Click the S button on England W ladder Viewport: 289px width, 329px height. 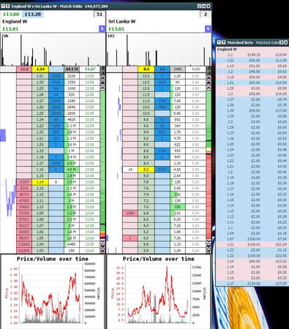(102, 29)
